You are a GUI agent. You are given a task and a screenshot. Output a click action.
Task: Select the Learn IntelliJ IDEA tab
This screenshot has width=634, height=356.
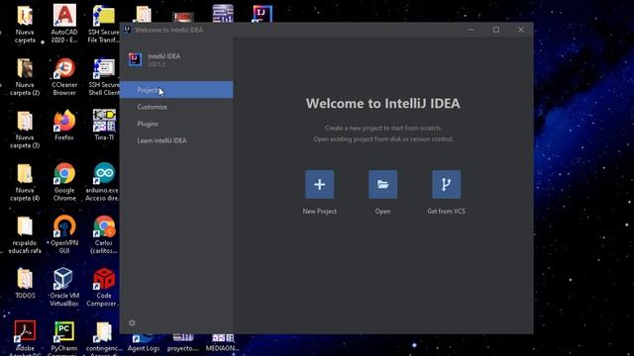coord(176,140)
